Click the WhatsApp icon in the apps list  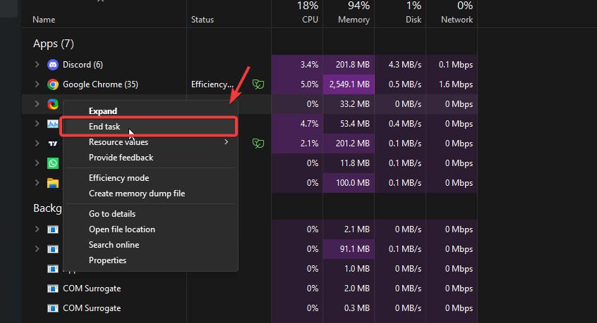click(52, 163)
